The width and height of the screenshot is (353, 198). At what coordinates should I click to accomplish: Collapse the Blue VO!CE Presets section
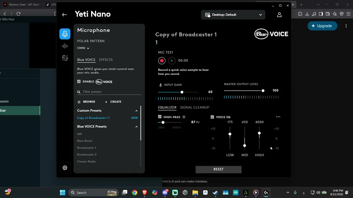pyautogui.click(x=137, y=127)
